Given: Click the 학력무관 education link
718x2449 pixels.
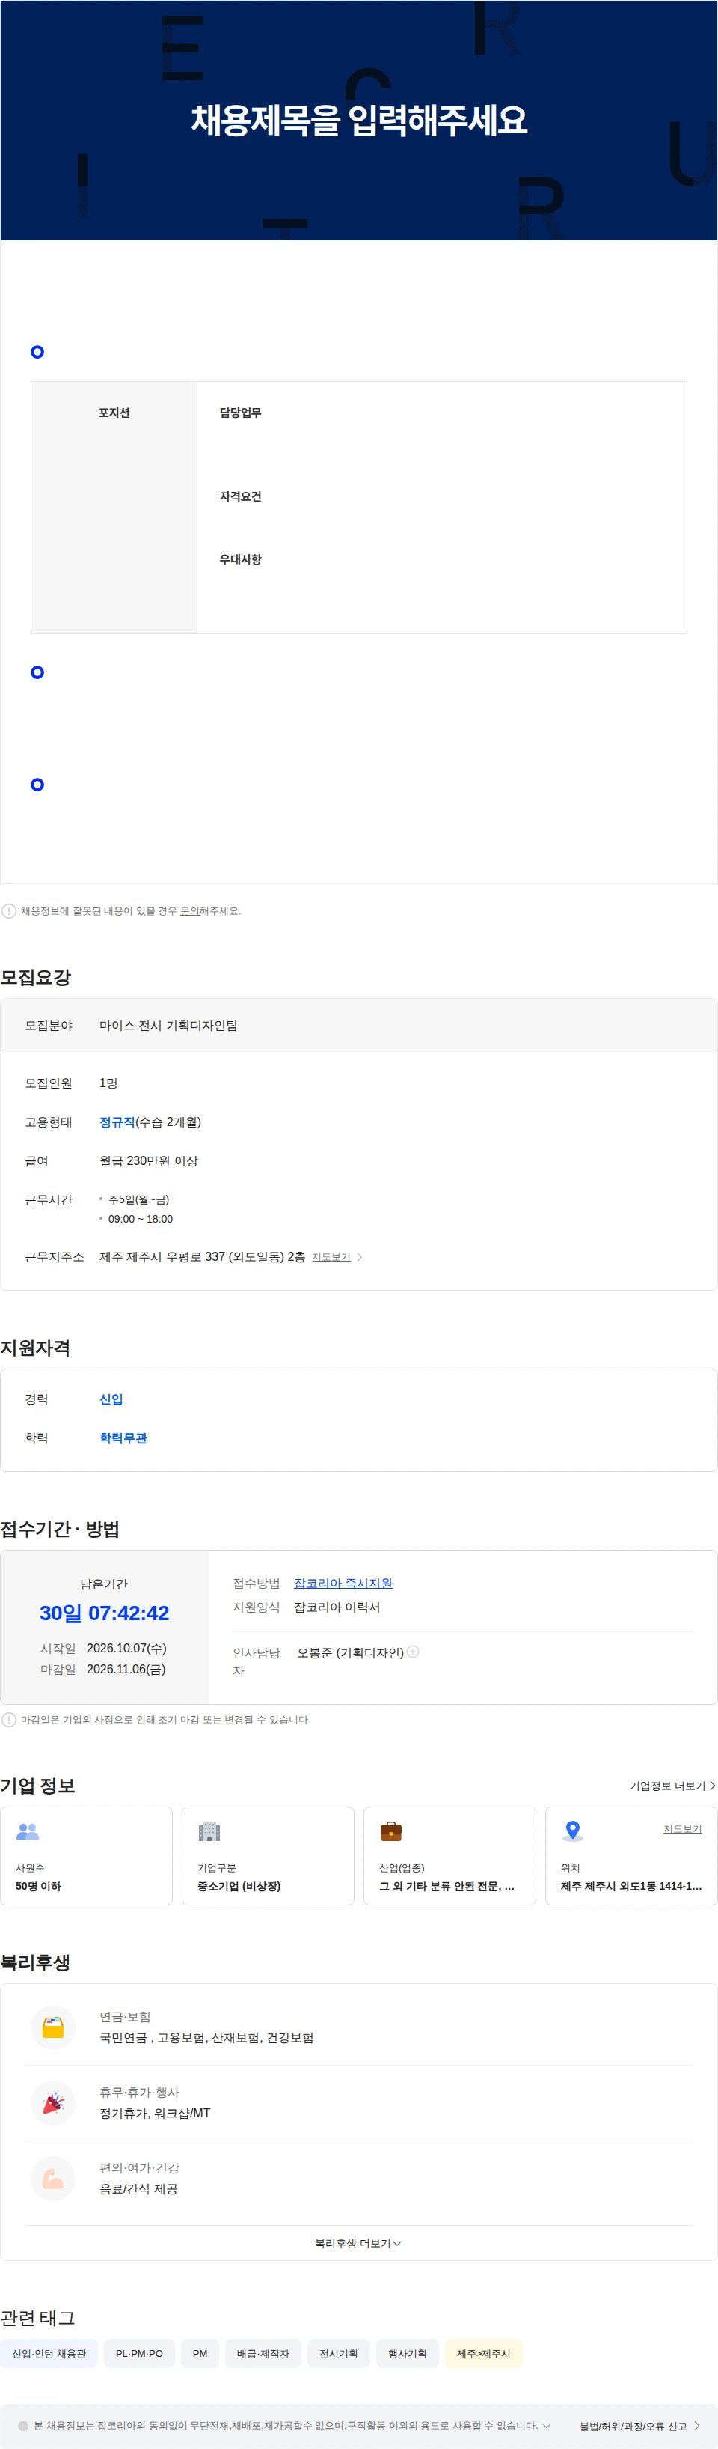Looking at the screenshot, I should click(x=123, y=1437).
